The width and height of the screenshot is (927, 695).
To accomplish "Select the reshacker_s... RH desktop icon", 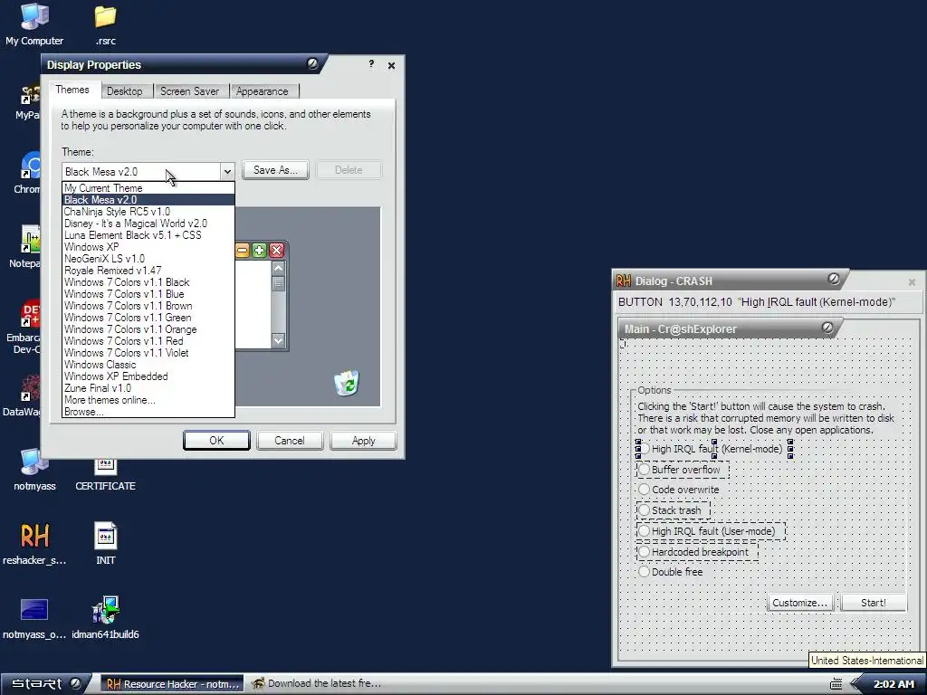I will coord(34,544).
